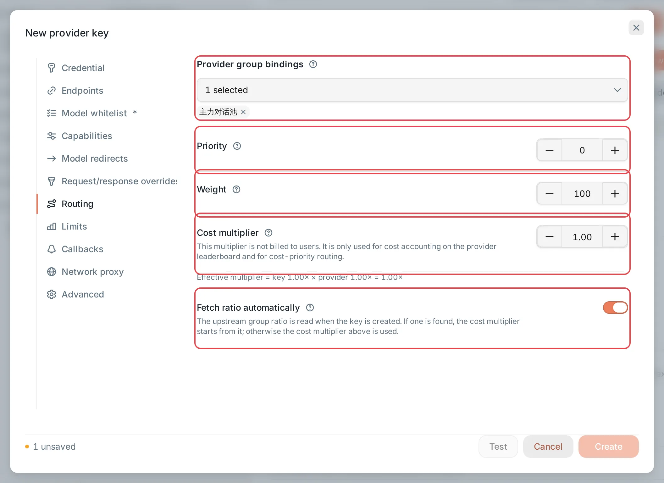Decrease the Weight value
The width and height of the screenshot is (664, 483).
[x=550, y=194]
